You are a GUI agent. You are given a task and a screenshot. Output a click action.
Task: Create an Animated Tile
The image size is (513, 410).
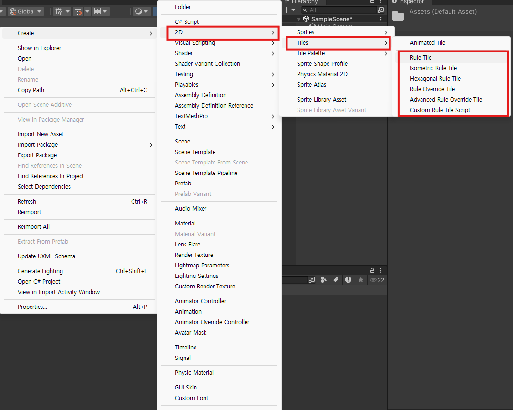click(x=452, y=43)
